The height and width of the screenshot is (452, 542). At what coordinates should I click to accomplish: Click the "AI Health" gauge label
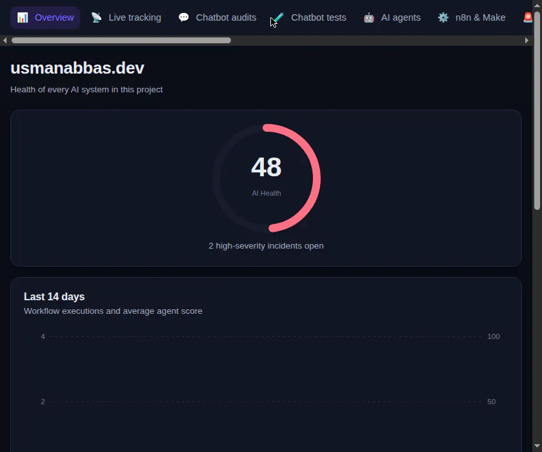click(x=266, y=193)
